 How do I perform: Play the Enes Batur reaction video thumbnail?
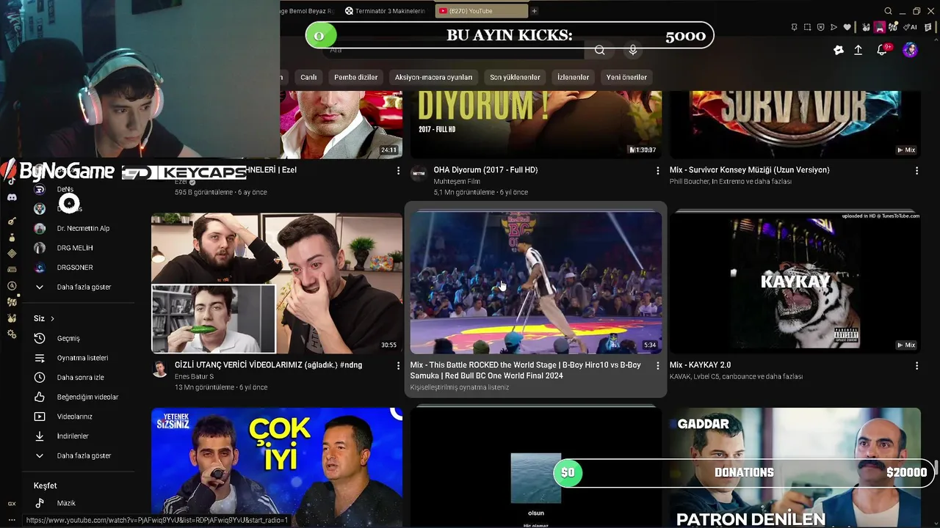pyautogui.click(x=277, y=282)
